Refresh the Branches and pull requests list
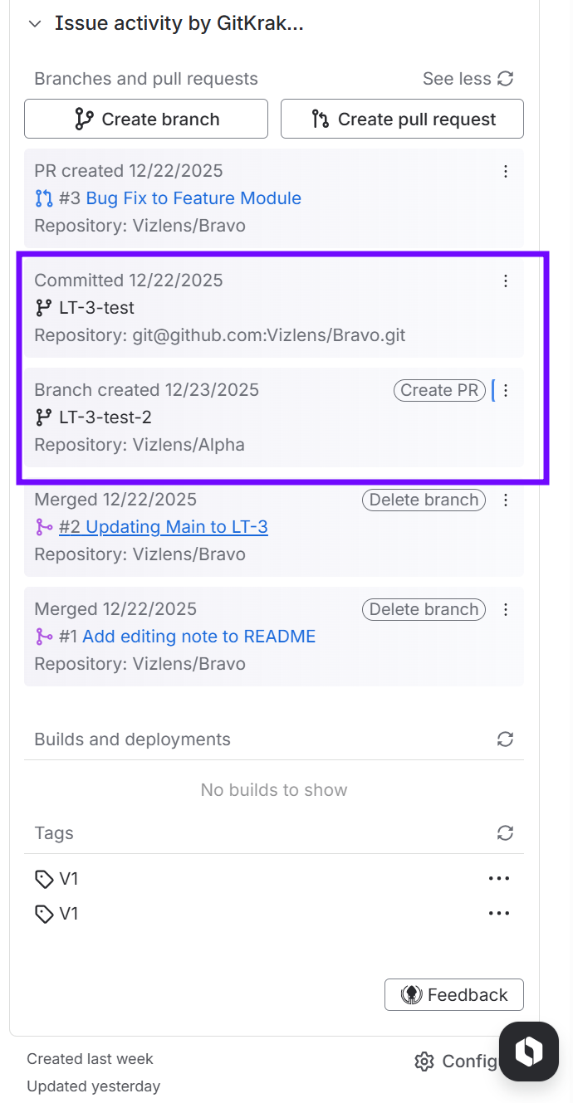 pyautogui.click(x=505, y=79)
